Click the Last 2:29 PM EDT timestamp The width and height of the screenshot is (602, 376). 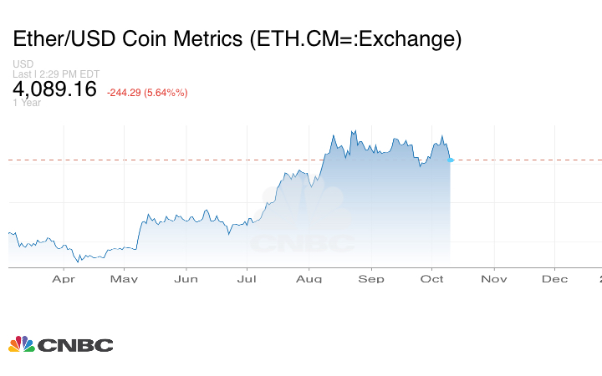click(56, 74)
